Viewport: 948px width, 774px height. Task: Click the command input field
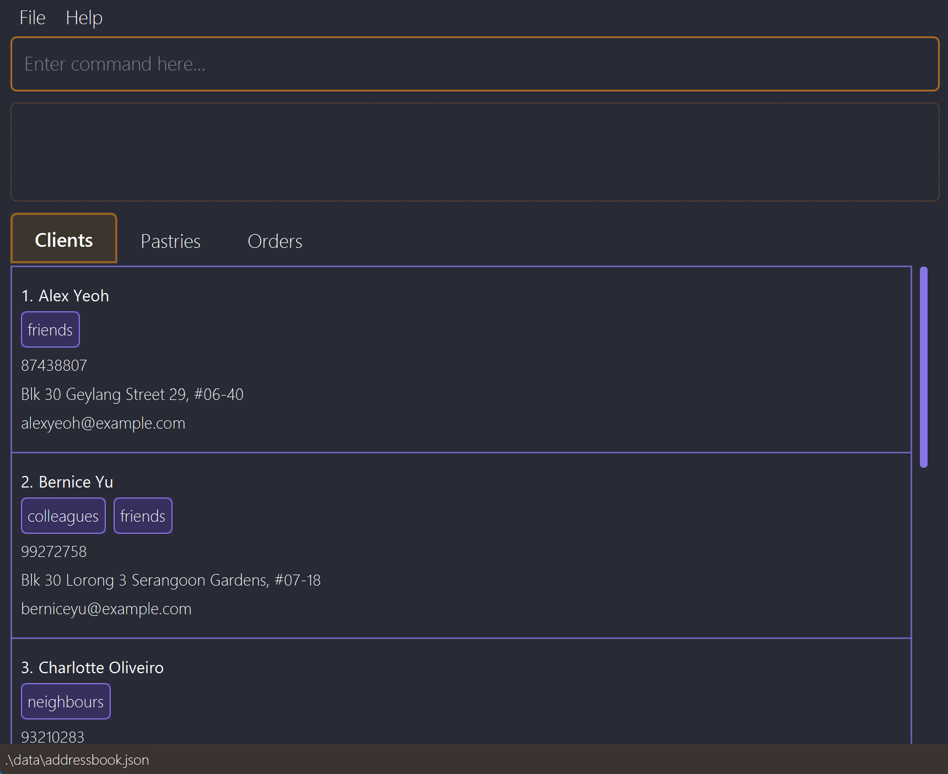point(474,64)
